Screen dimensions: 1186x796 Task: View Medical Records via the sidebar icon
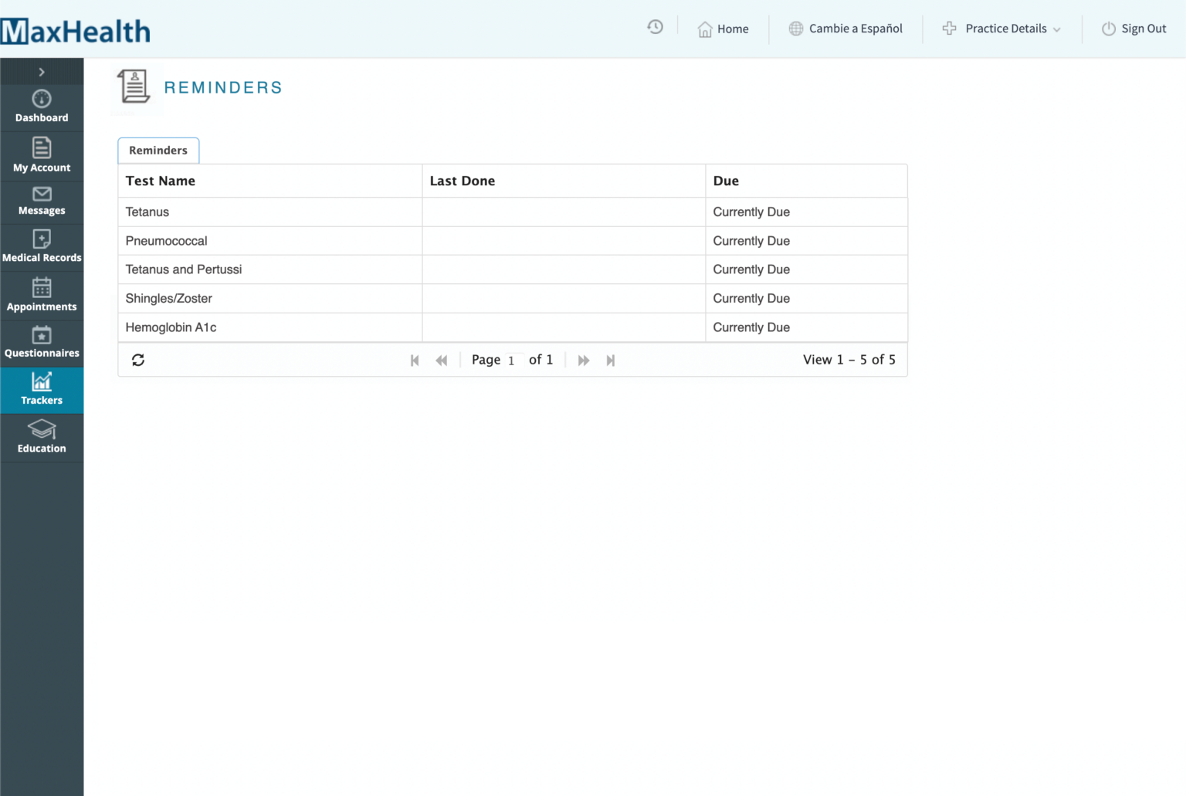(42, 246)
